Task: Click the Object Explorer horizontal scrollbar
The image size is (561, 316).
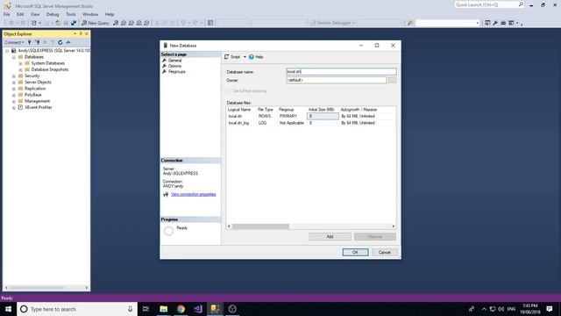Action: click(46, 287)
